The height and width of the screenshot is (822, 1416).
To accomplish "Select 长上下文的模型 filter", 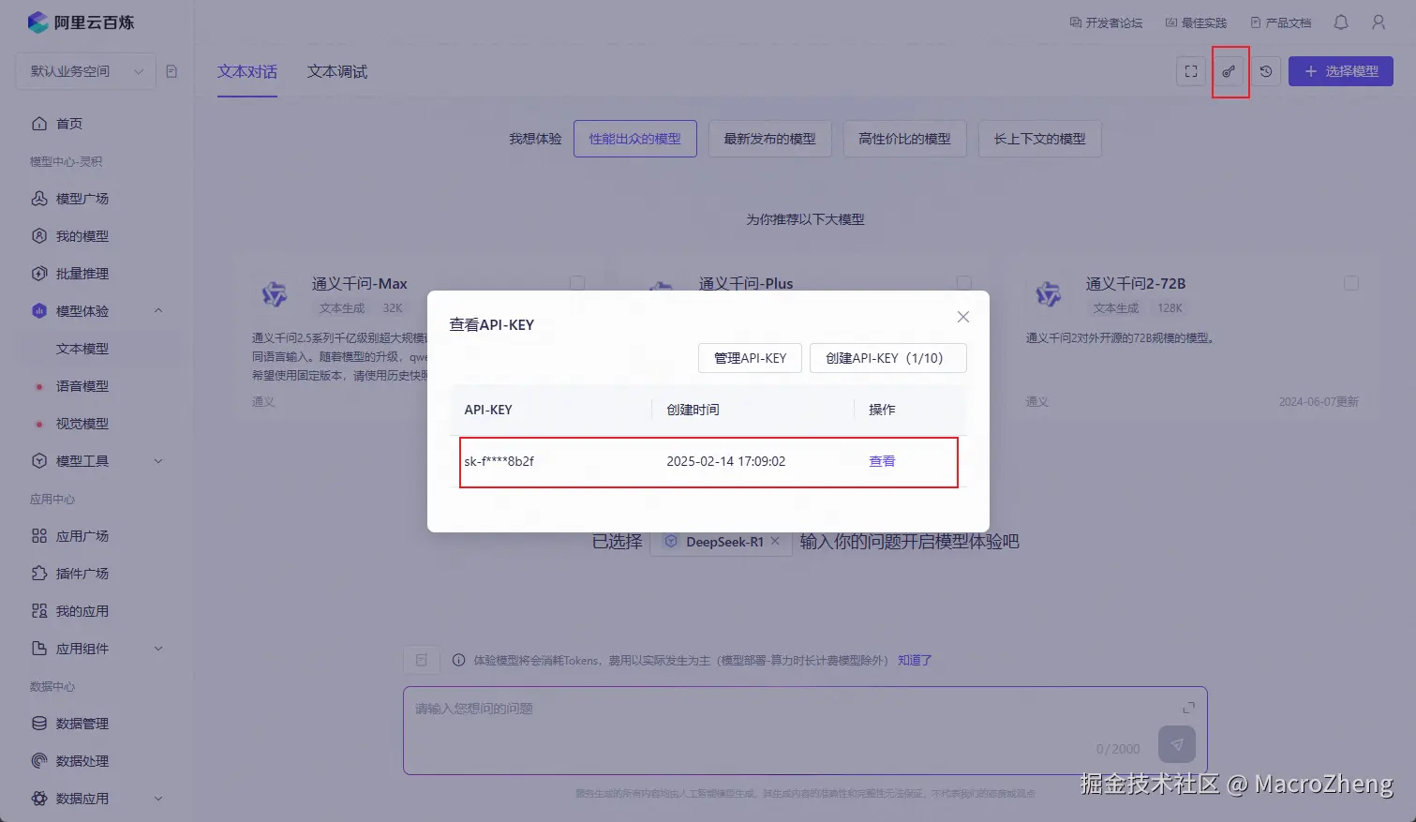I will 1040,139.
